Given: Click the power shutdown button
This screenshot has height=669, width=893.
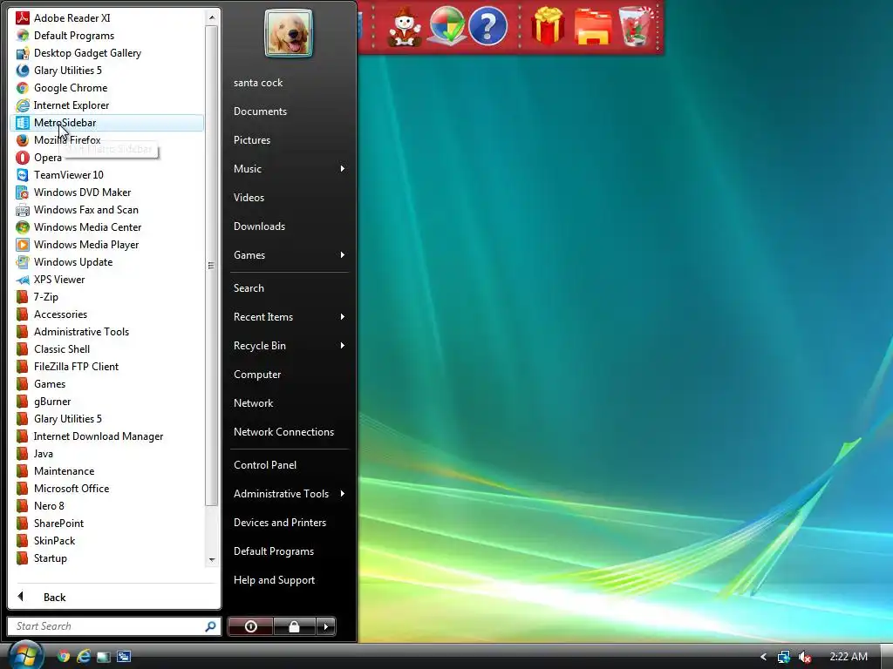Looking at the screenshot, I should (x=250, y=626).
